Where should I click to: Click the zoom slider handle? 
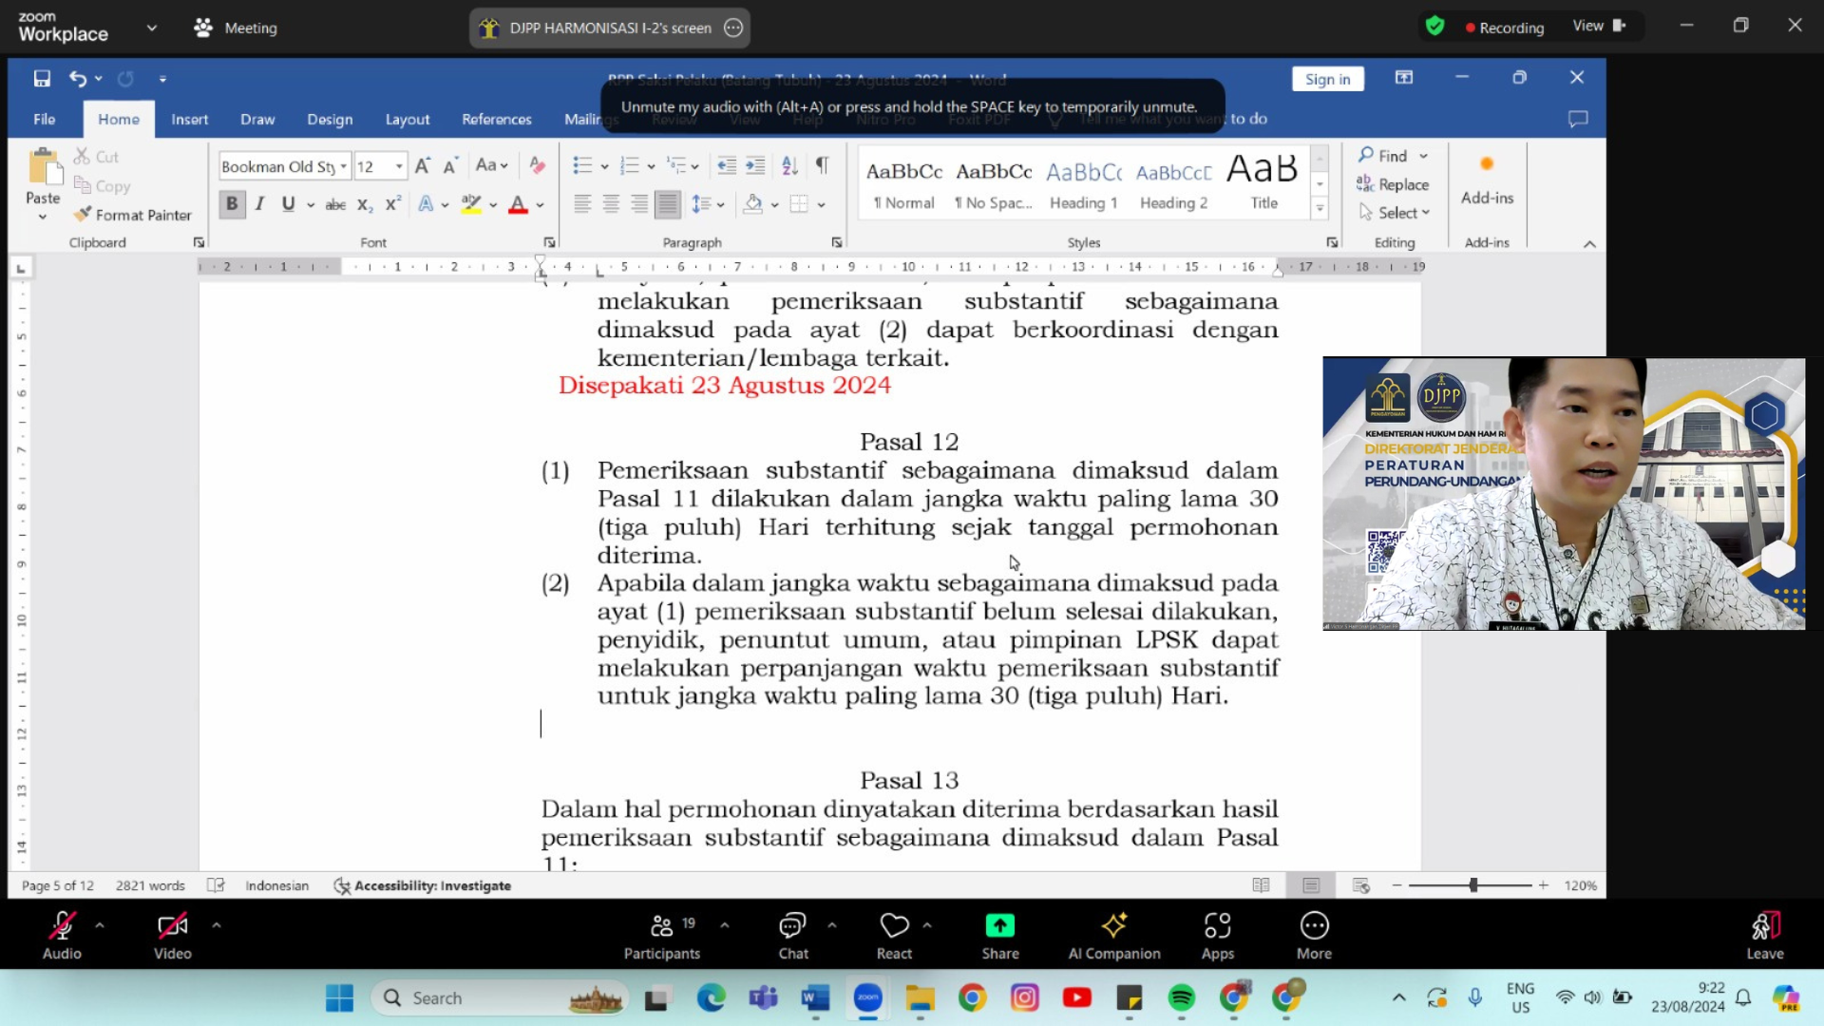1473,885
